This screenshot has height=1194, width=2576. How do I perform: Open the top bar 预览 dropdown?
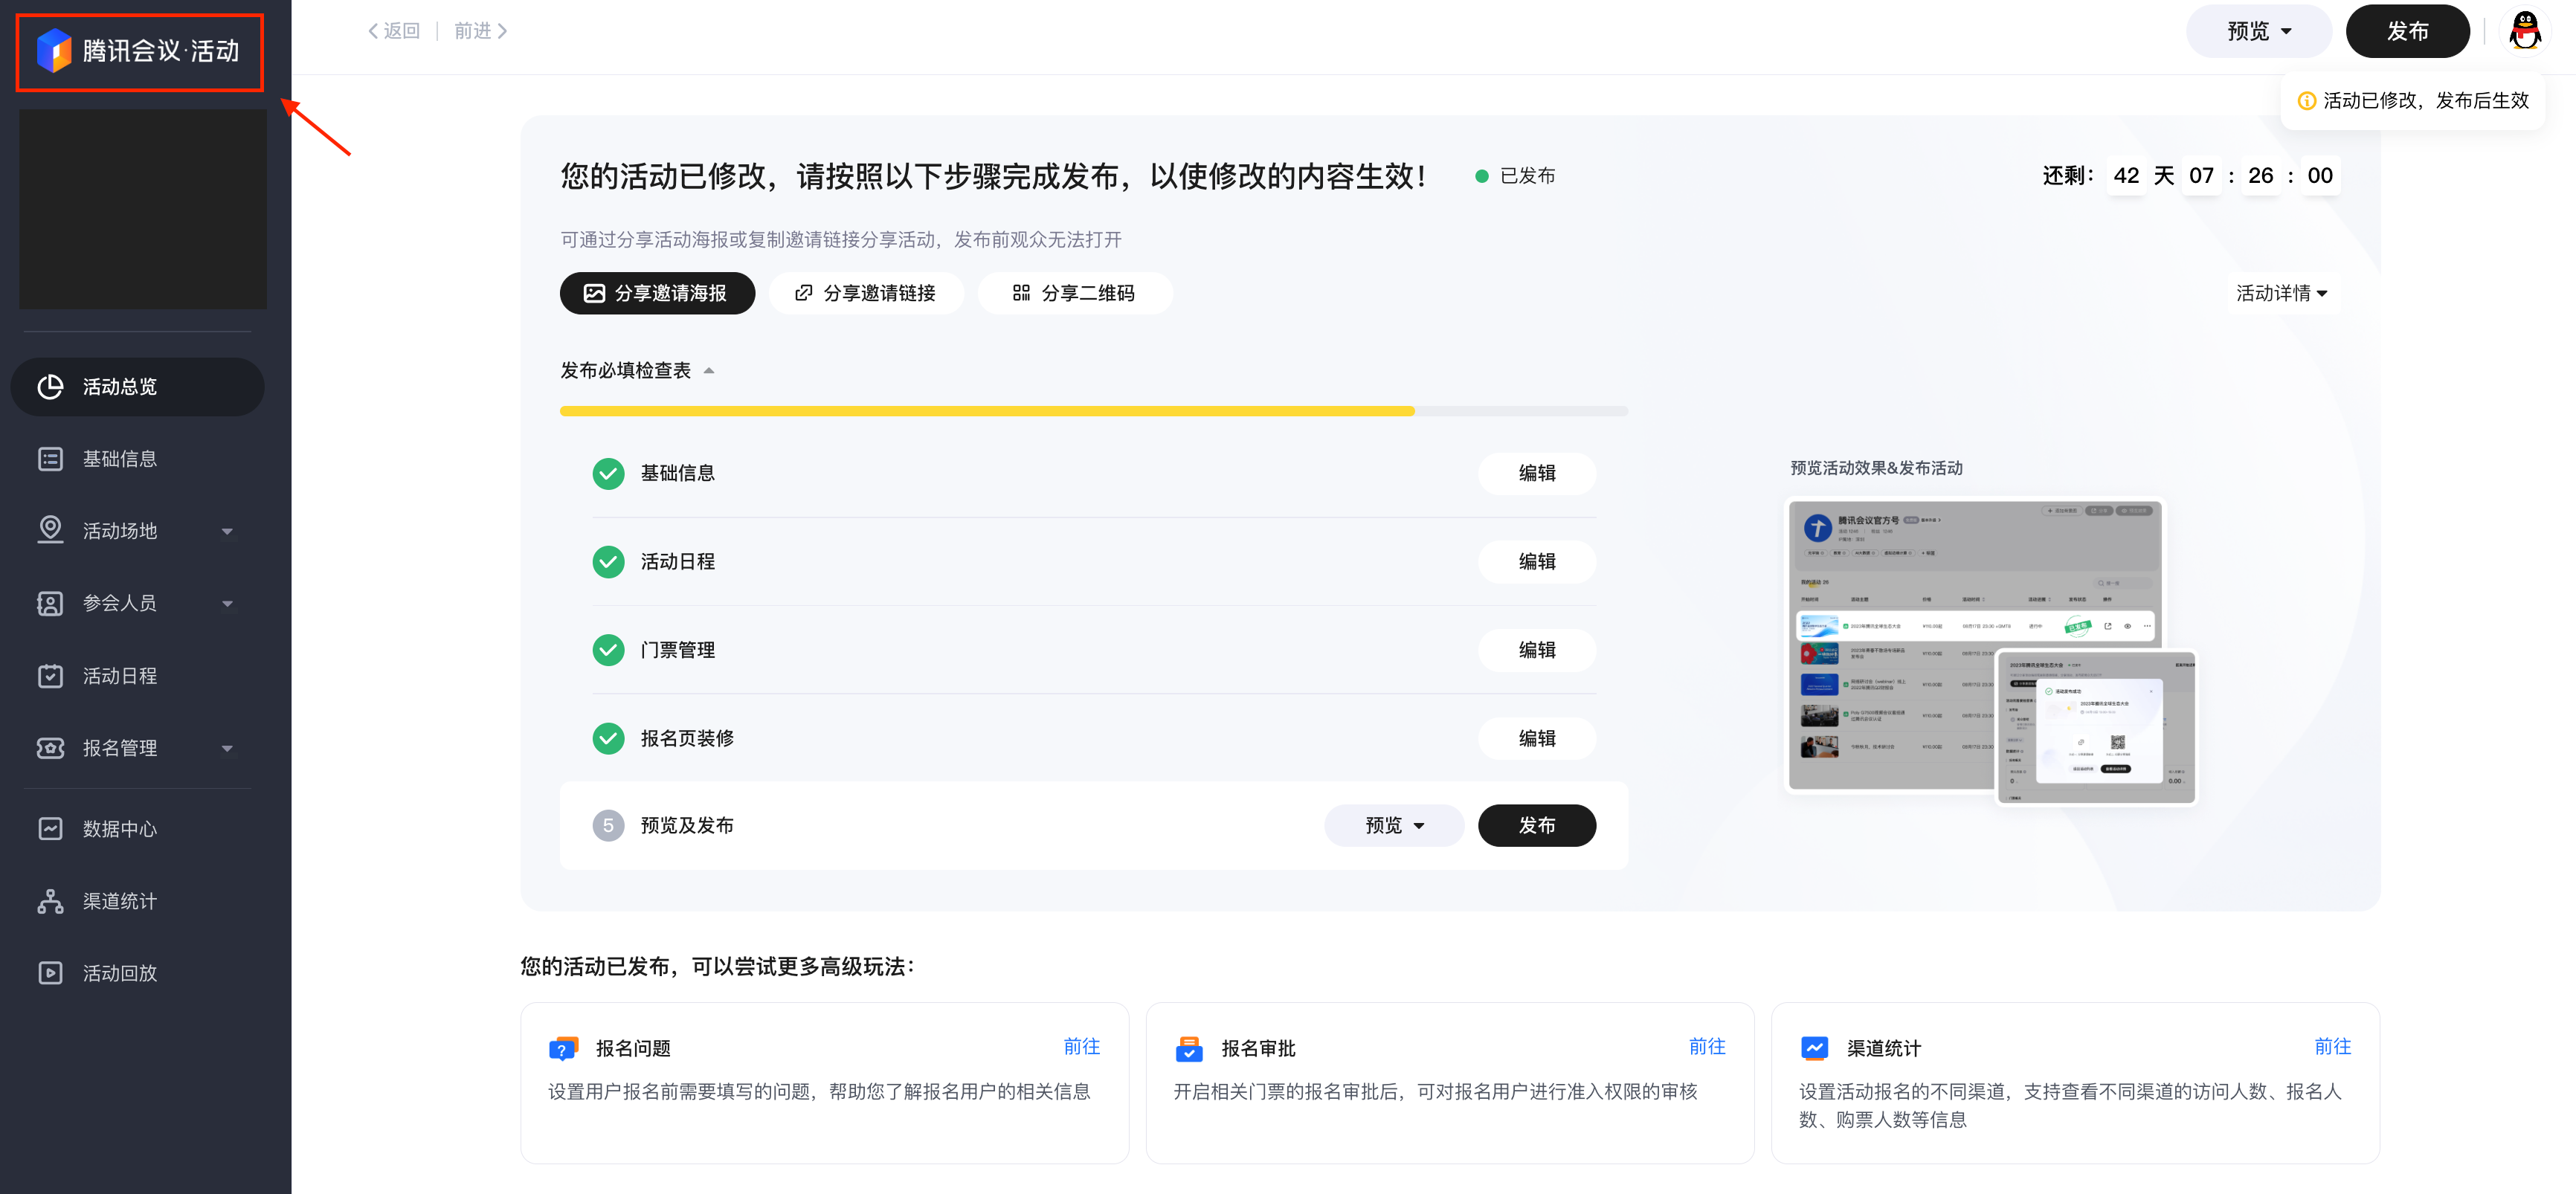[2258, 31]
